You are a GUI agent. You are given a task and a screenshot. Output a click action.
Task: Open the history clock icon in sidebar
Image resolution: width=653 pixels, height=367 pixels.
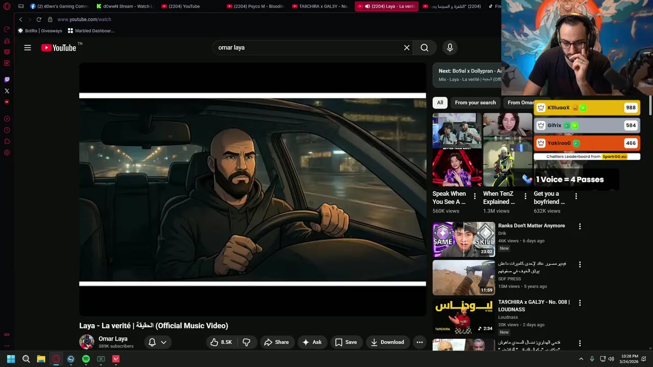tap(7, 130)
